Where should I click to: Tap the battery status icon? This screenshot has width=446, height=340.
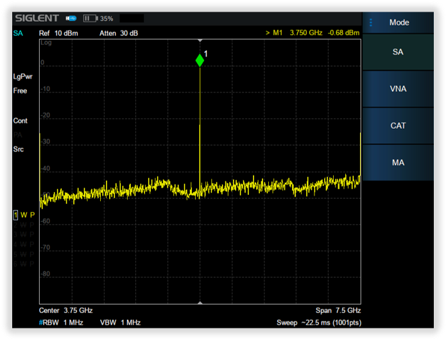[90, 19]
